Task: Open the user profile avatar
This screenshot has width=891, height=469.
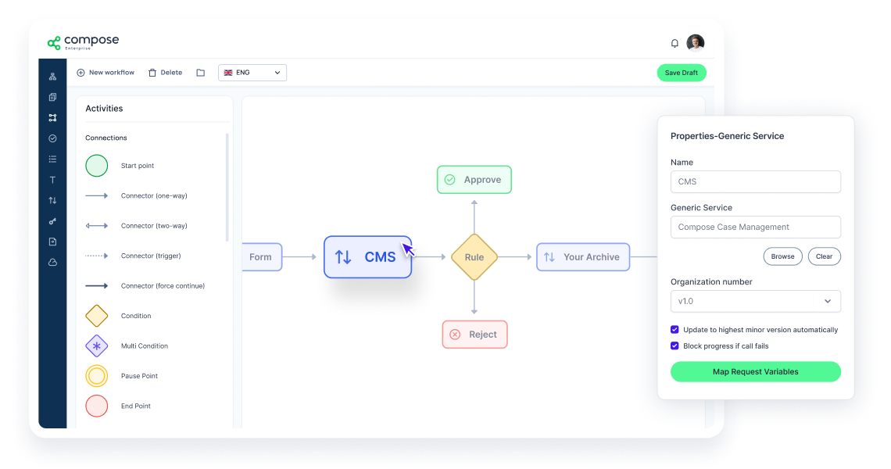Action: click(695, 43)
